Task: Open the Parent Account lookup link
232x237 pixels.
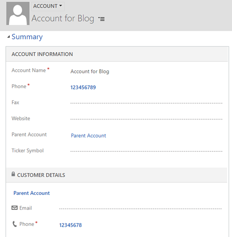Action: pos(89,136)
